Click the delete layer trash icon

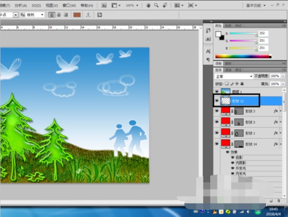click(x=278, y=200)
